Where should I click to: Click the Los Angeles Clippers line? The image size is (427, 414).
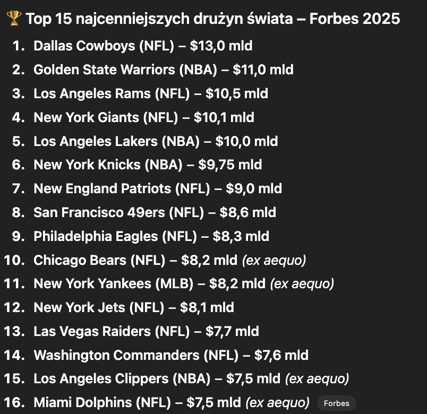pos(157,379)
